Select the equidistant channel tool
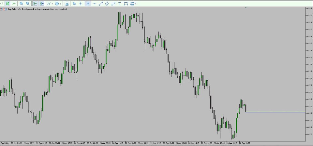313x146 pixels. pyautogui.click(x=107, y=4)
